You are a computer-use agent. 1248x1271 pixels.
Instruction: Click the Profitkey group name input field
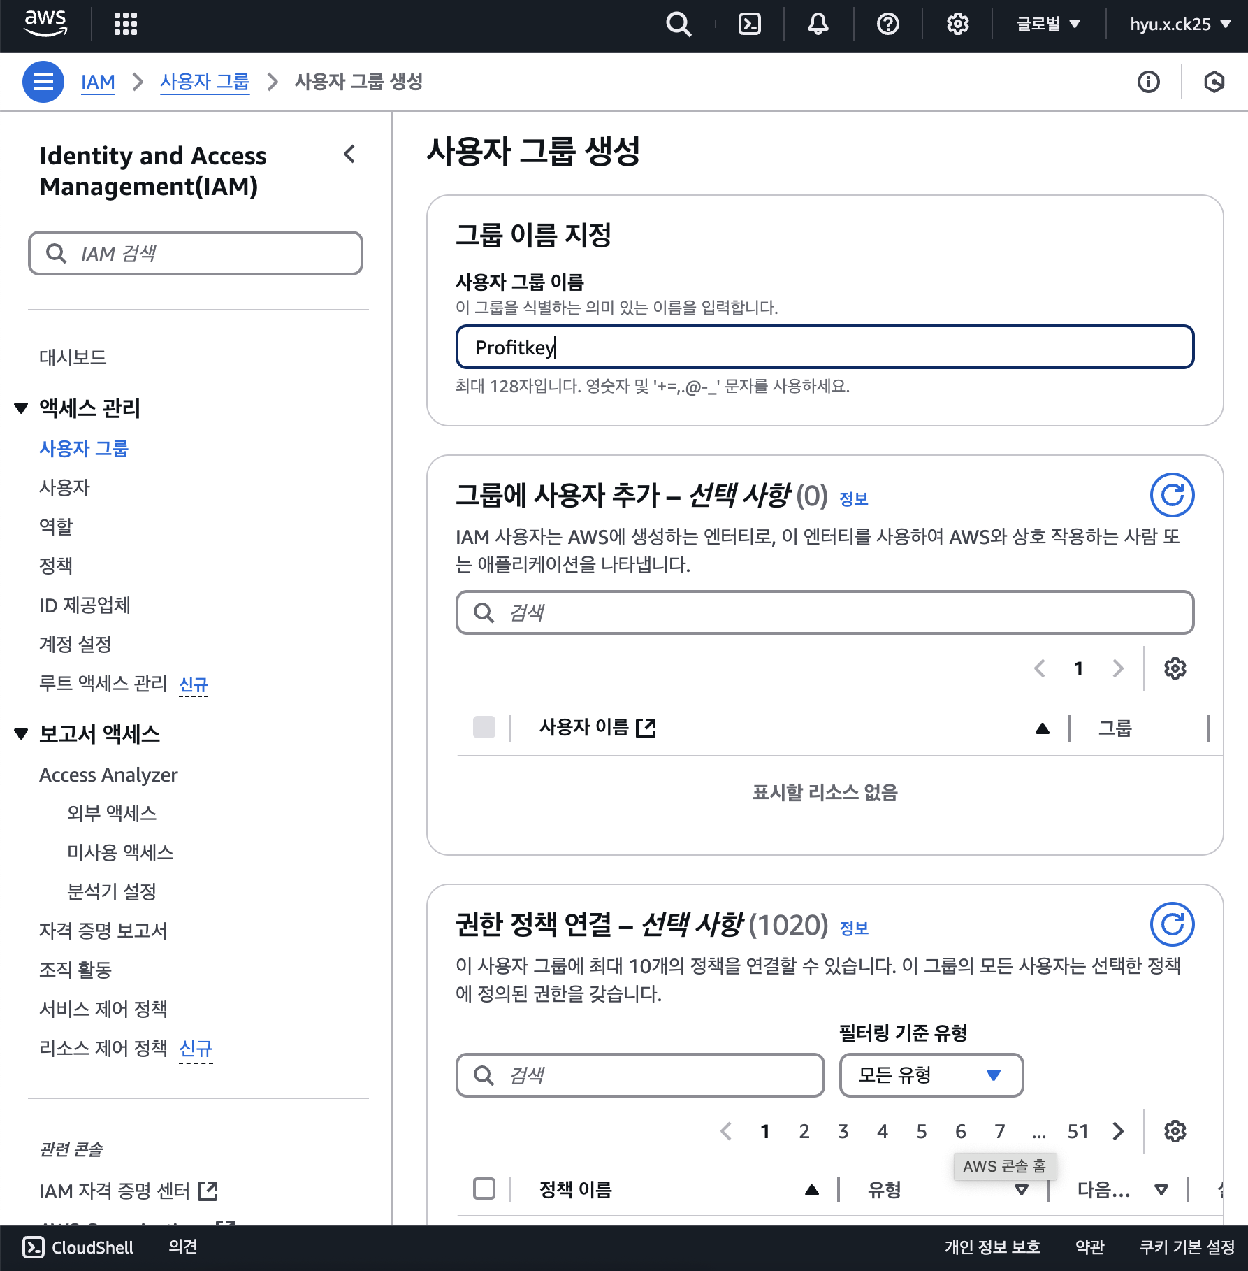(x=825, y=347)
